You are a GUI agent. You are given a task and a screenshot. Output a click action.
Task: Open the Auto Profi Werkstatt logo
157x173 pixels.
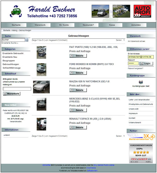tap(142, 11)
